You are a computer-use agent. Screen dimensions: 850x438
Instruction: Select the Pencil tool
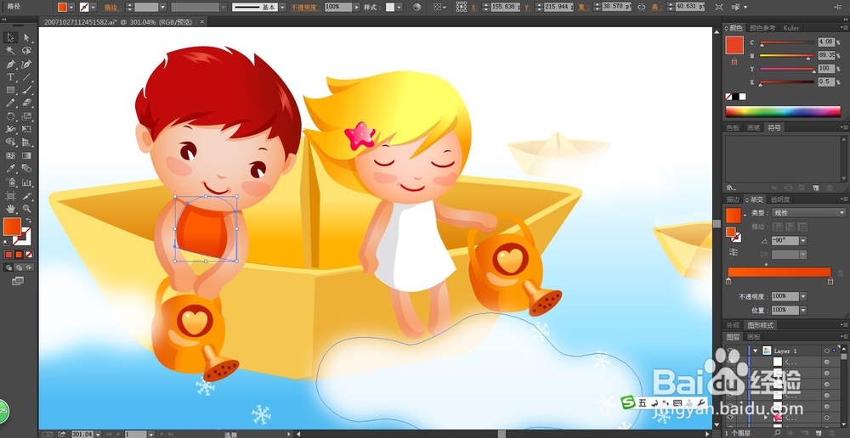point(10,103)
